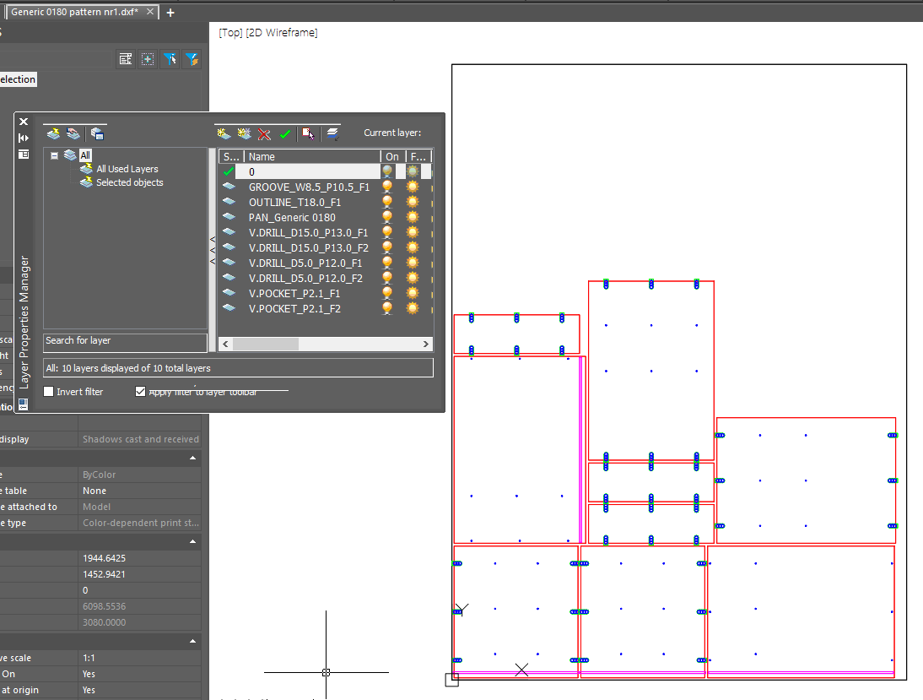Click green check Set Current icon
This screenshot has width=923, height=700.
285,134
